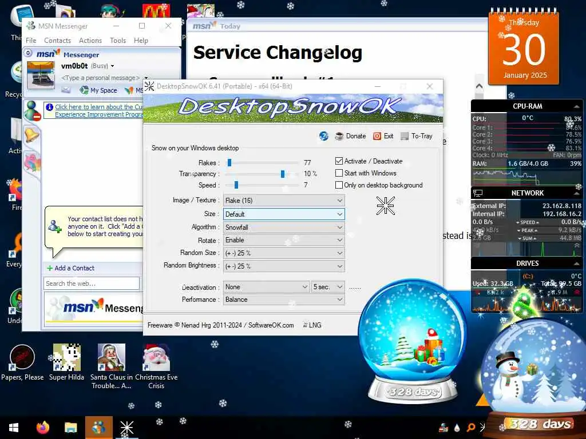Click the personal message field in Messenger
This screenshot has width=586, height=439.
point(100,78)
